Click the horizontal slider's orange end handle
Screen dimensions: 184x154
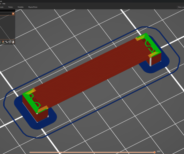click(155, 152)
